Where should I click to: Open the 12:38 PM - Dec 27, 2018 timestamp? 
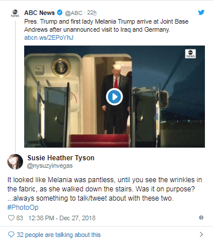[x=62, y=218]
